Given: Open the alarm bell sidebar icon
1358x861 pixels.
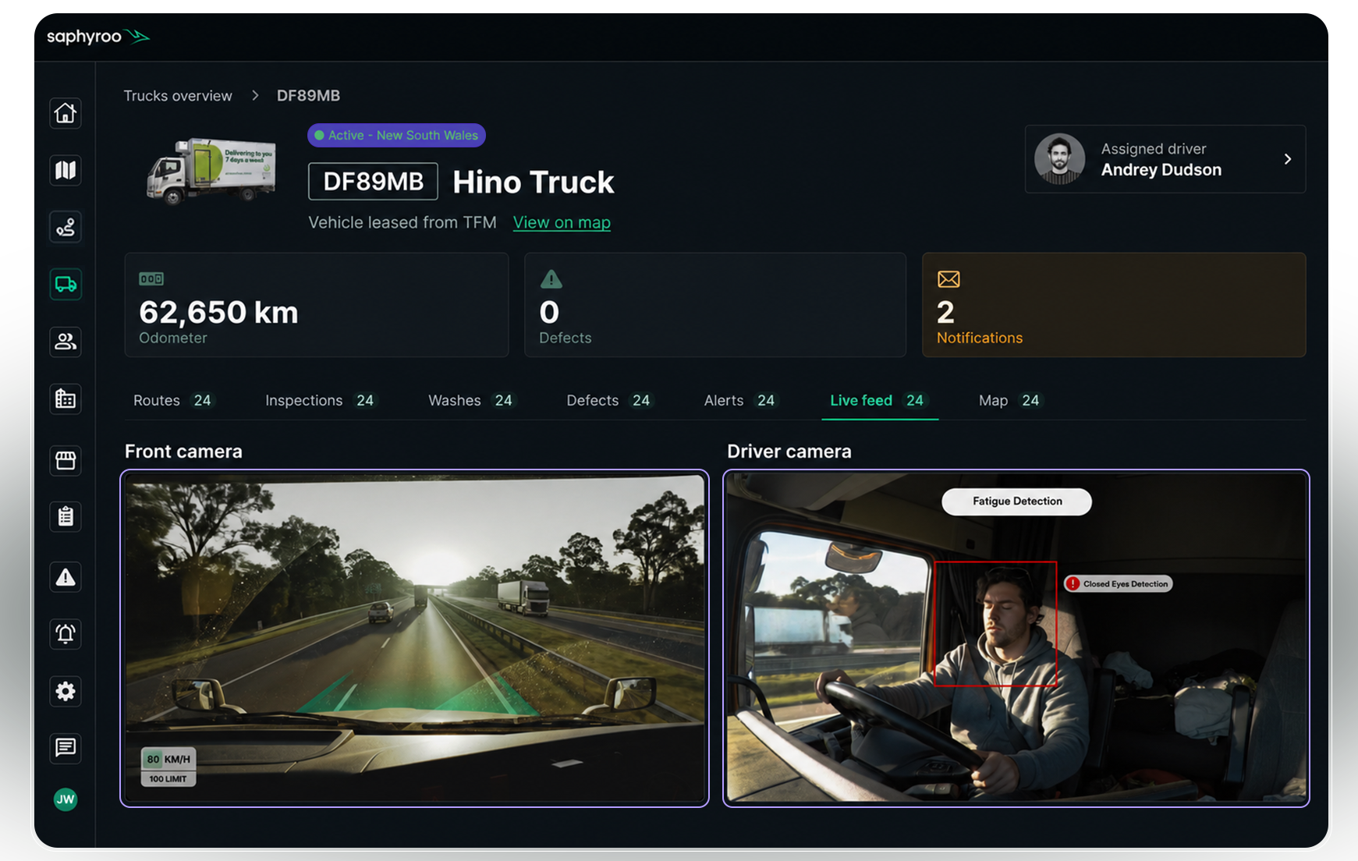Looking at the screenshot, I should pos(66,634).
